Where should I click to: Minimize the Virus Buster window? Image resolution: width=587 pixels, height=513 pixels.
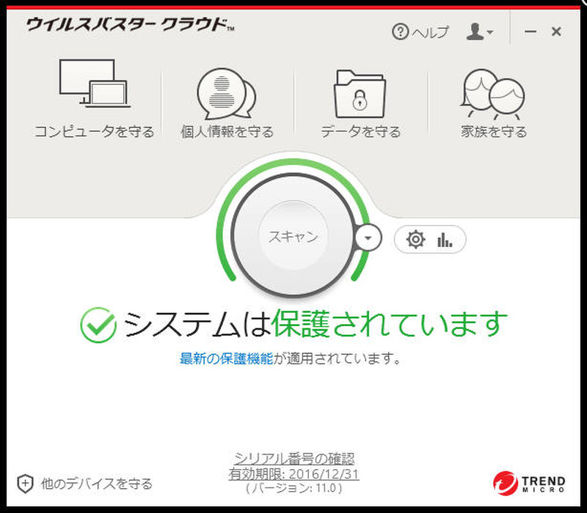pyautogui.click(x=531, y=32)
